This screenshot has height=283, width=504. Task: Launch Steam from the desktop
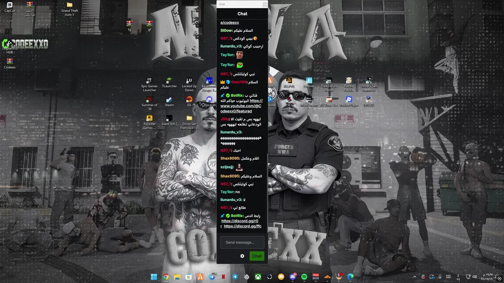tap(169, 102)
